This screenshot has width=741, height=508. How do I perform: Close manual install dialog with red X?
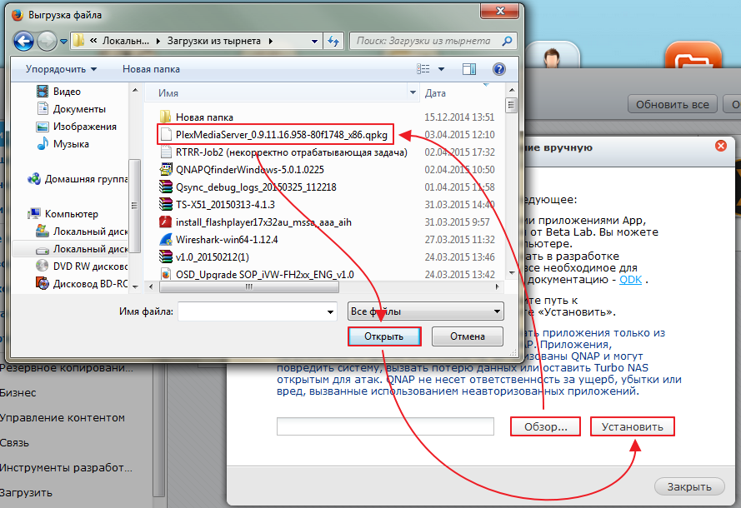pos(721,146)
